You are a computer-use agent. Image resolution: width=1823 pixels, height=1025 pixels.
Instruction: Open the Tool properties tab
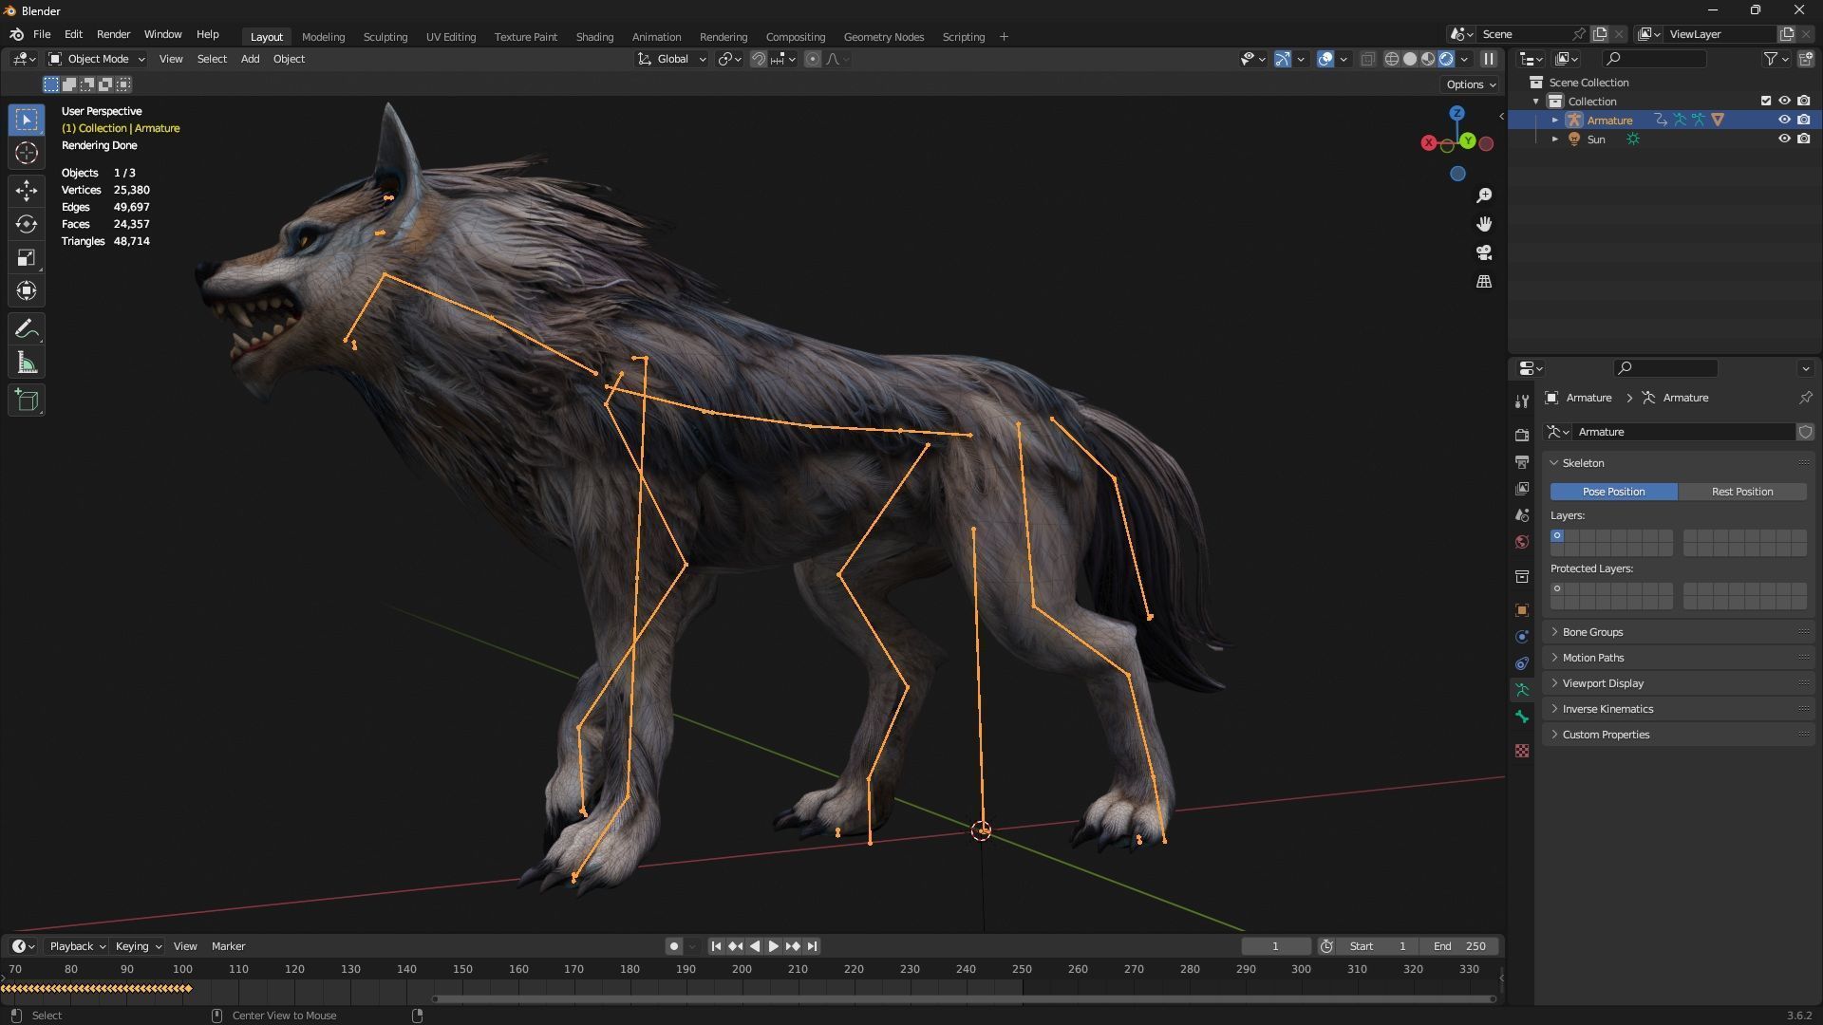tap(1522, 401)
